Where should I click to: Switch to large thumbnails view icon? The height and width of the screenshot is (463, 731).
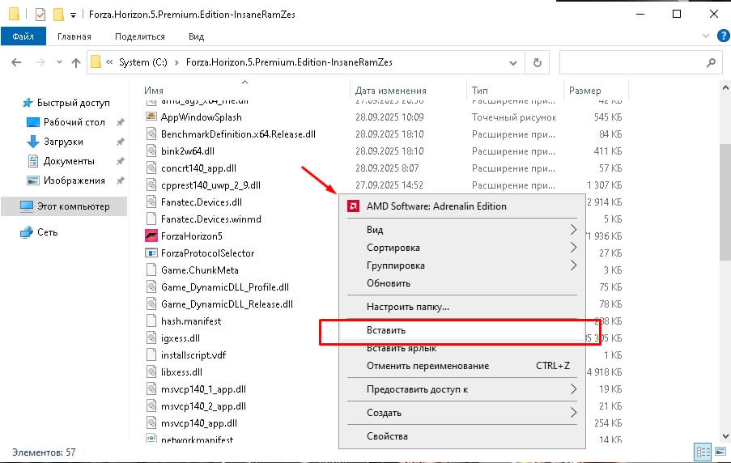720,452
